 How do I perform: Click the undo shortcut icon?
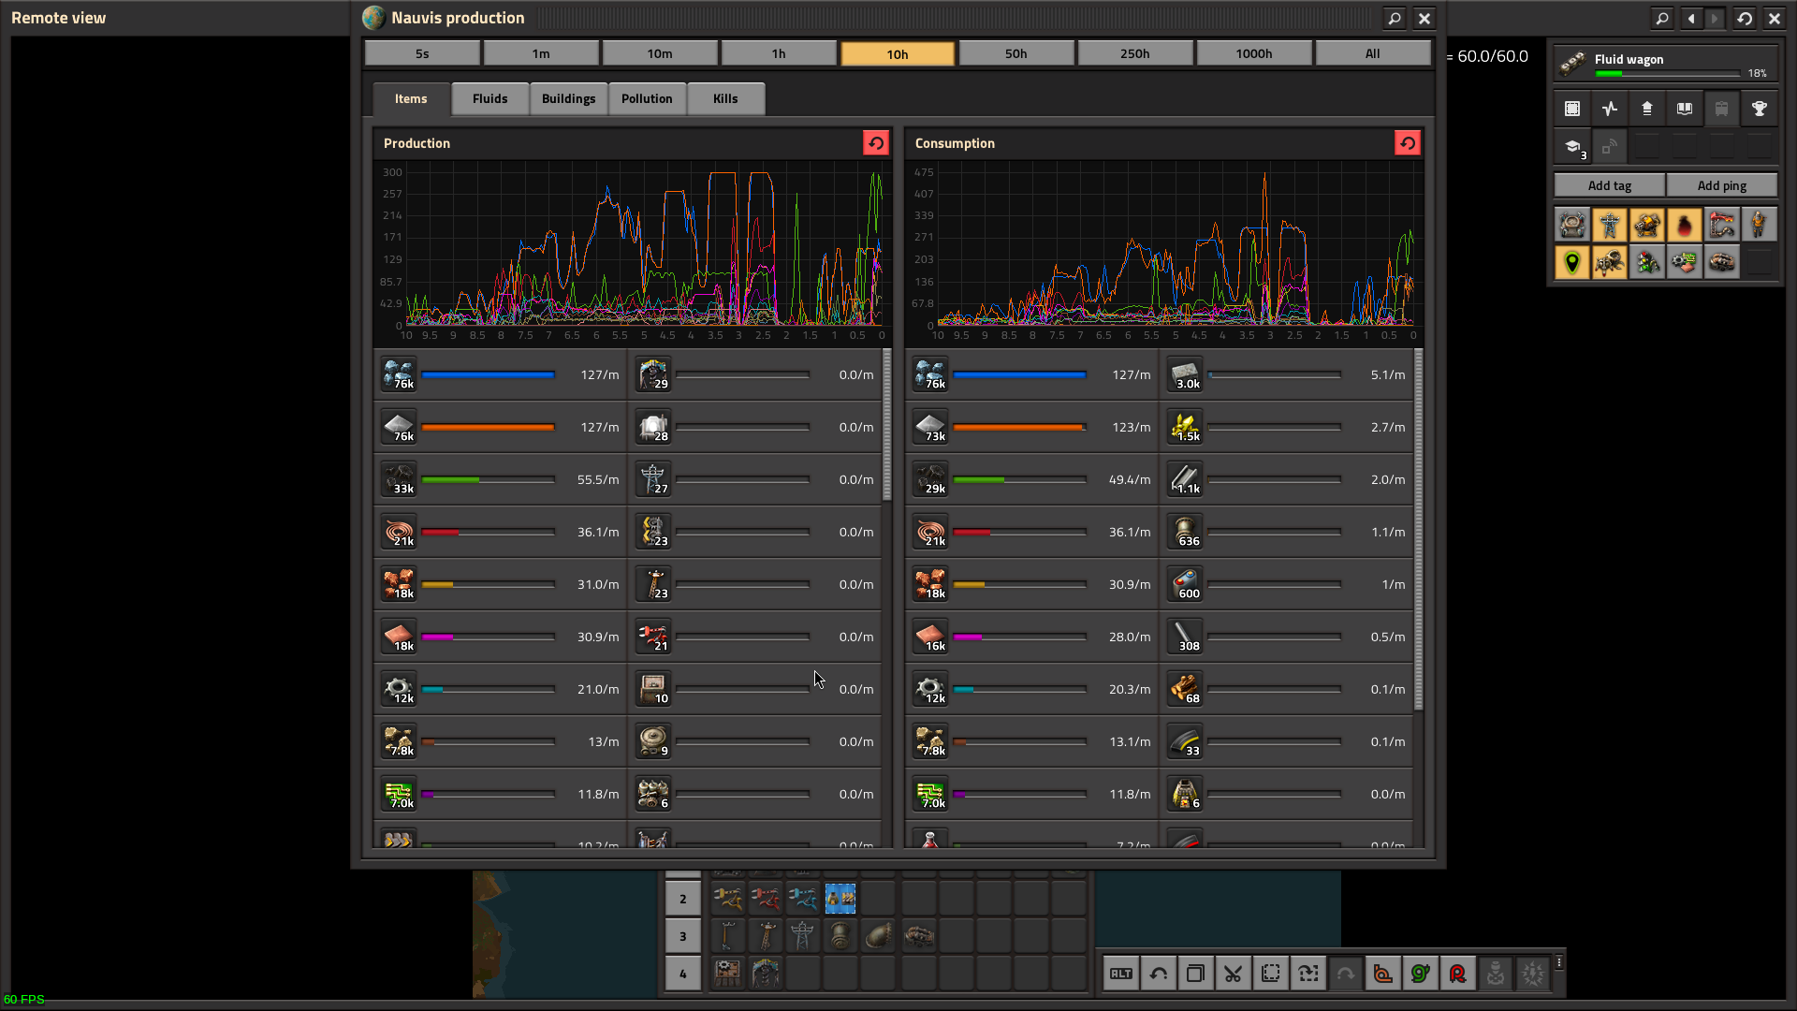[1159, 974]
